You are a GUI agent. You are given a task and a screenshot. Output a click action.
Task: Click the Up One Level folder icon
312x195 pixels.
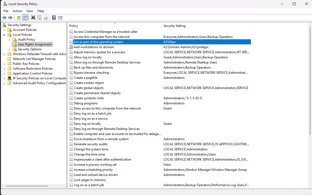click(19, 18)
